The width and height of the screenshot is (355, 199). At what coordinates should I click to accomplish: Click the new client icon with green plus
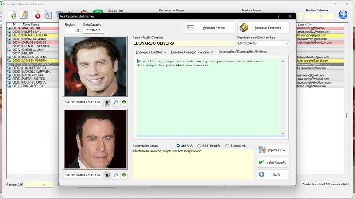[x=13, y=15]
